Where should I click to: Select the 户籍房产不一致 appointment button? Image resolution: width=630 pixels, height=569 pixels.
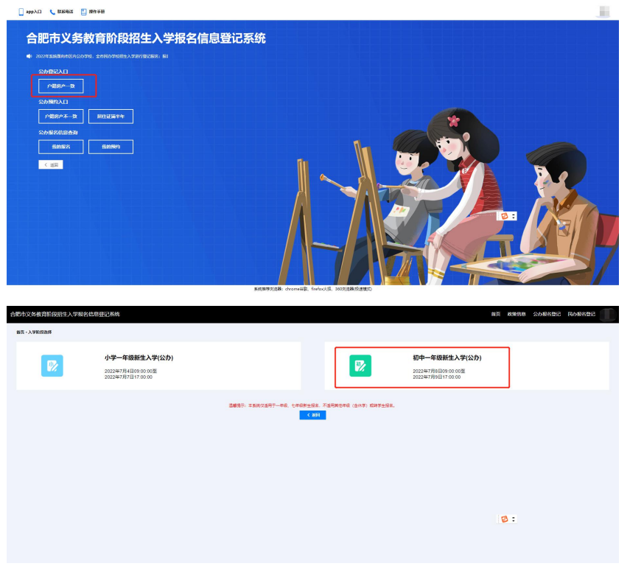61,116
